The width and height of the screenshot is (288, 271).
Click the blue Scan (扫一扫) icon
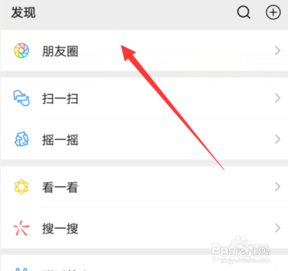[x=21, y=98]
